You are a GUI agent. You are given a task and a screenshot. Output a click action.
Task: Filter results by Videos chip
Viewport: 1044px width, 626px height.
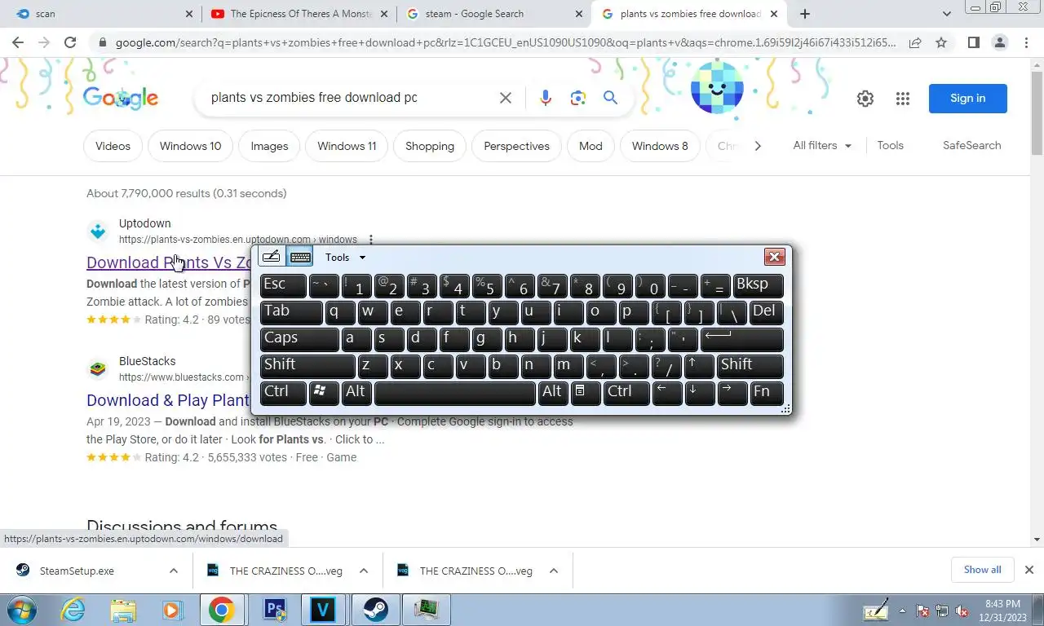click(113, 146)
